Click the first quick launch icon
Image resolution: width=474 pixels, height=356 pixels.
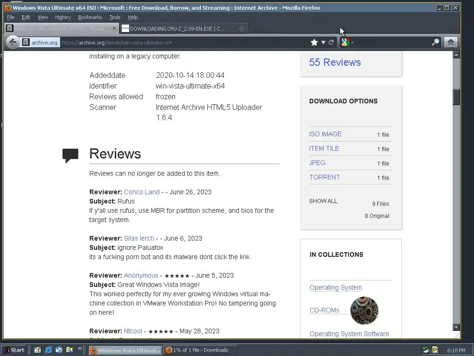[x=37, y=350]
